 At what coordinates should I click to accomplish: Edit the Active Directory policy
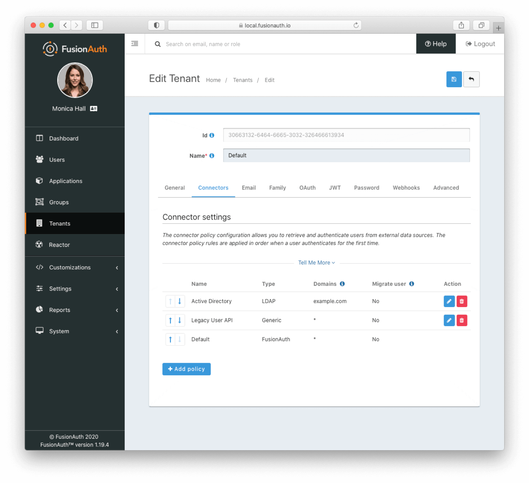[449, 301]
